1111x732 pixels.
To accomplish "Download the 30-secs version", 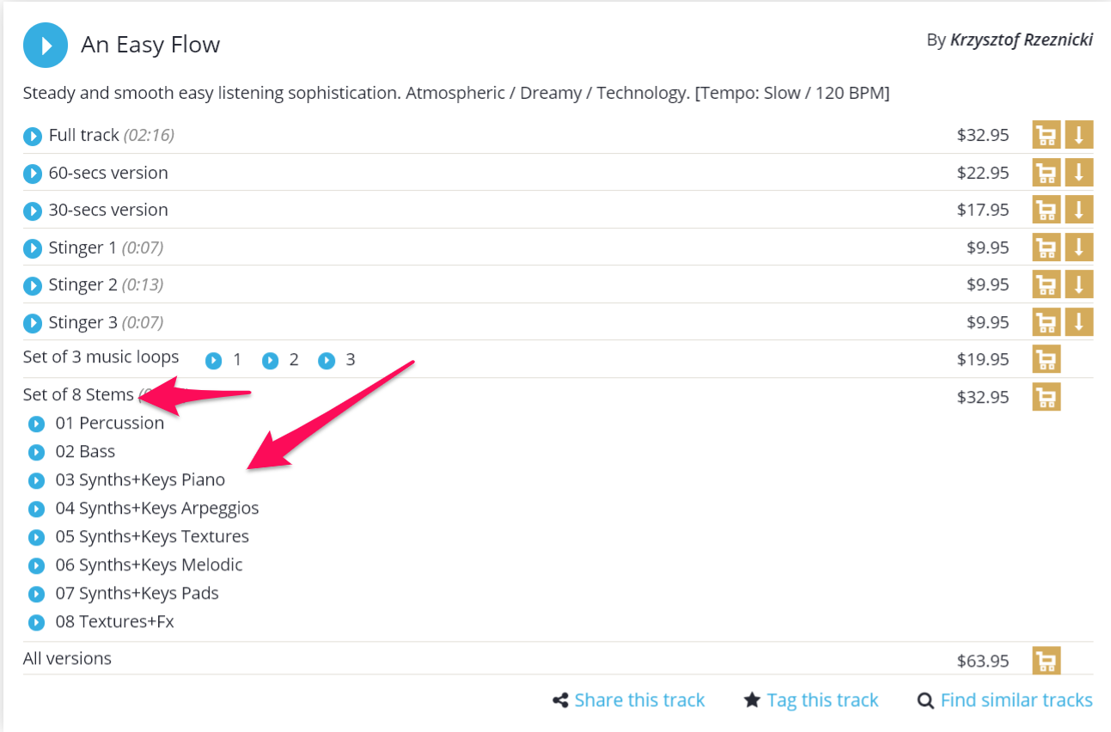I will coord(1078,209).
